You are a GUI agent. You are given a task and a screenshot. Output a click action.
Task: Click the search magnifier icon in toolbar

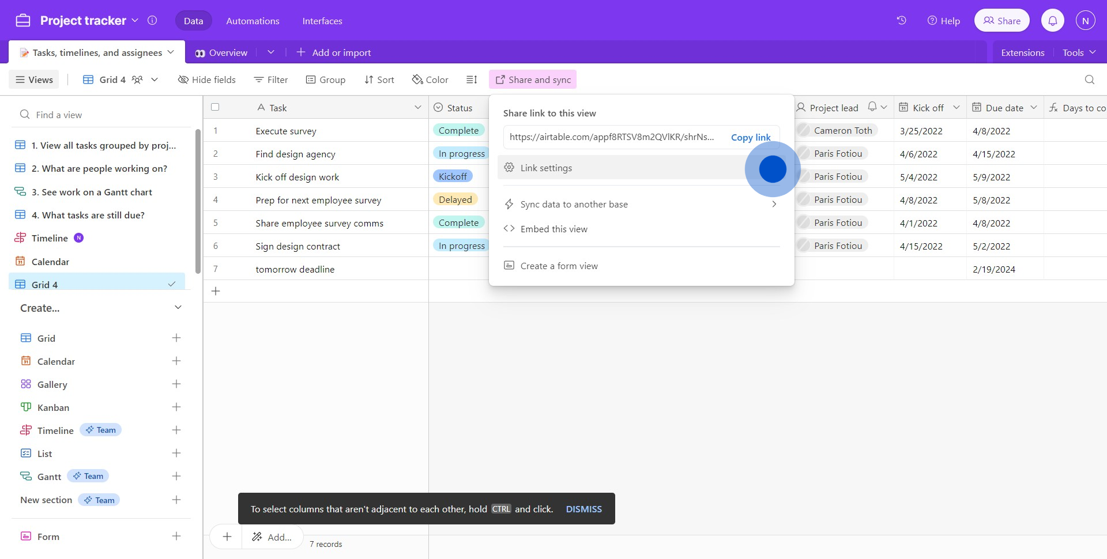[x=1089, y=80]
